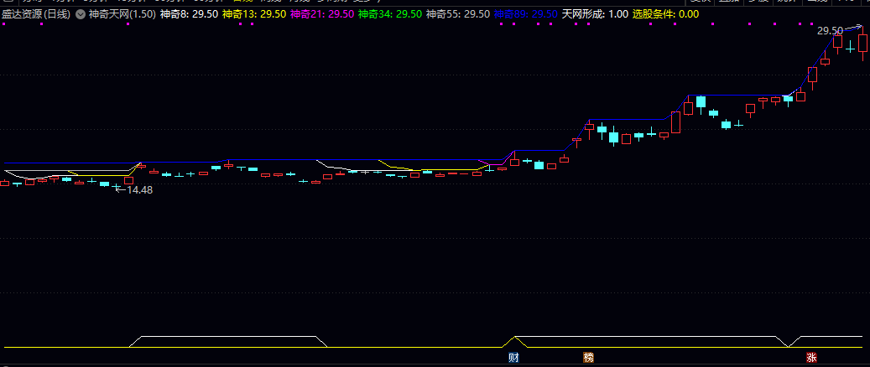Screen dimensions: 870x367
Task: Select the rightmost candlestick on the chart
Action: pyautogui.click(x=862, y=44)
